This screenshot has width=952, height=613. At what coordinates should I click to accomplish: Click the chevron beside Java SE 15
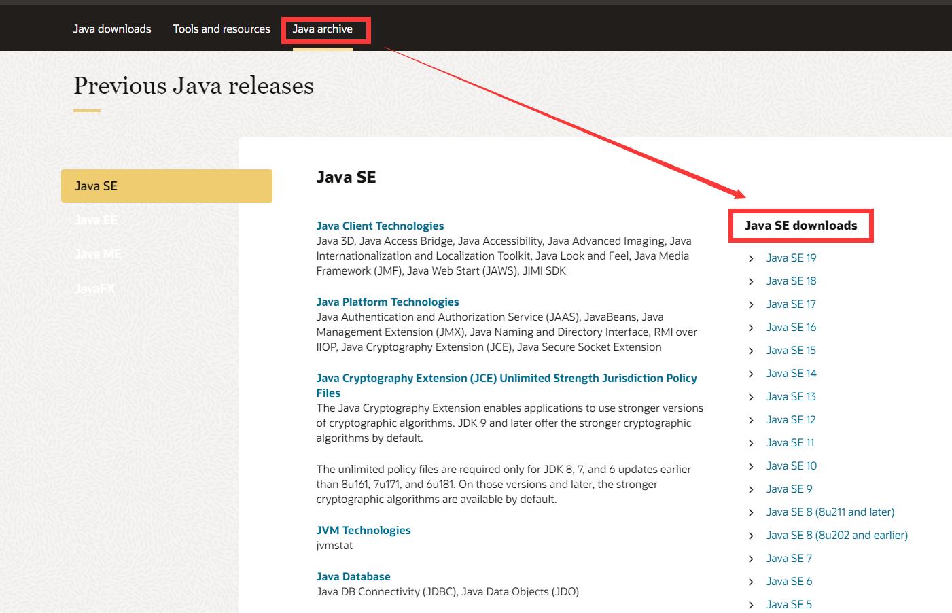[x=751, y=351]
